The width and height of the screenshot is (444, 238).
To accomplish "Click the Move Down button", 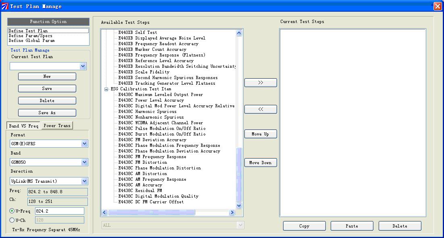I will point(261,163).
